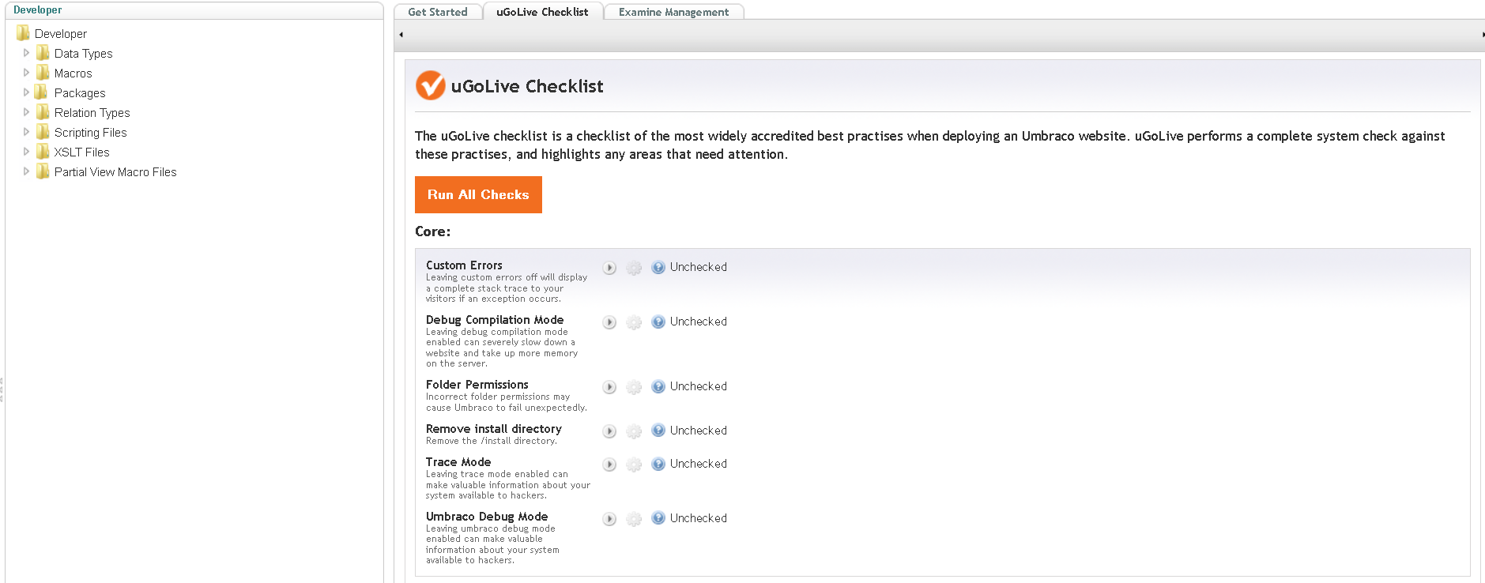Screen dimensions: 1485x583
Task: Open the Examine Management tab
Action: pyautogui.click(x=673, y=12)
